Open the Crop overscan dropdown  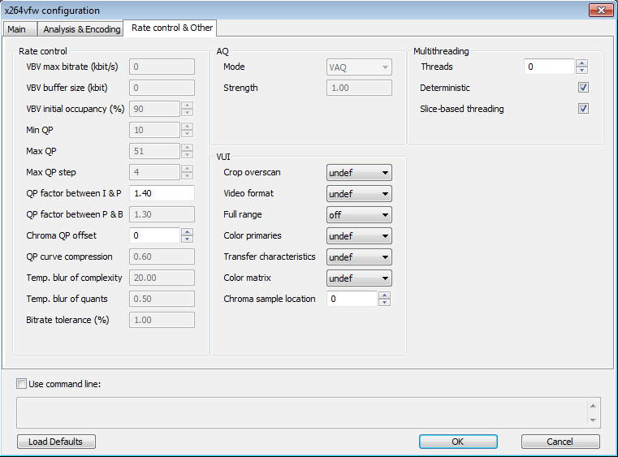[359, 173]
